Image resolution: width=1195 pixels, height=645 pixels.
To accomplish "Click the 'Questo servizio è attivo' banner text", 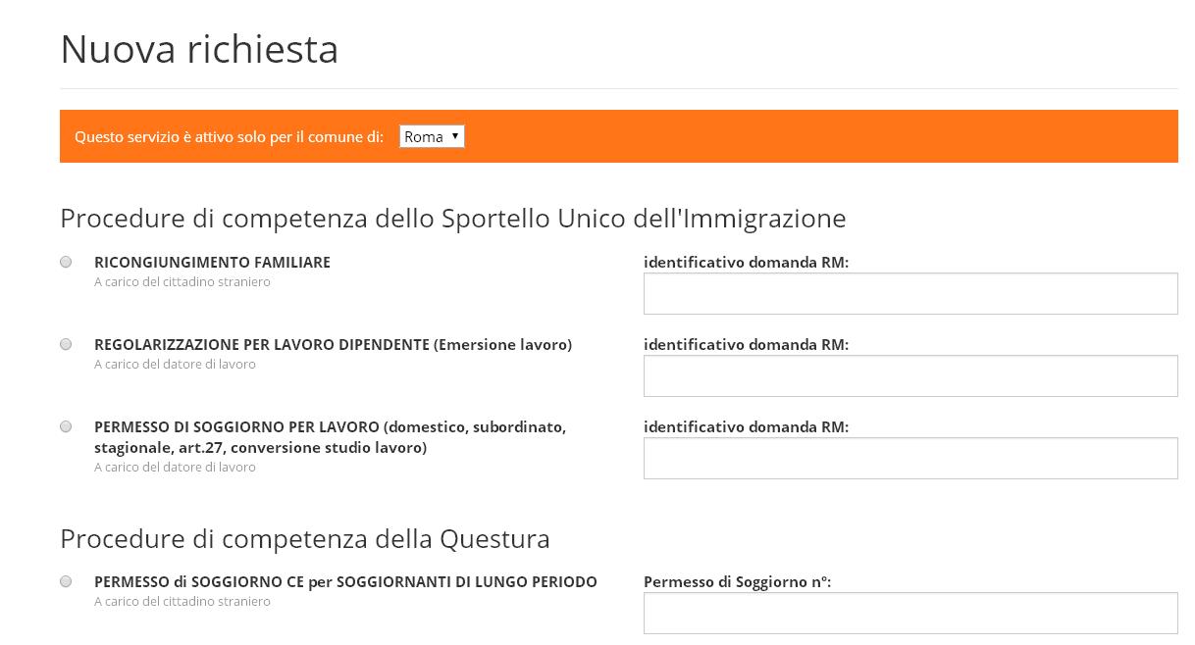I will coord(229,137).
